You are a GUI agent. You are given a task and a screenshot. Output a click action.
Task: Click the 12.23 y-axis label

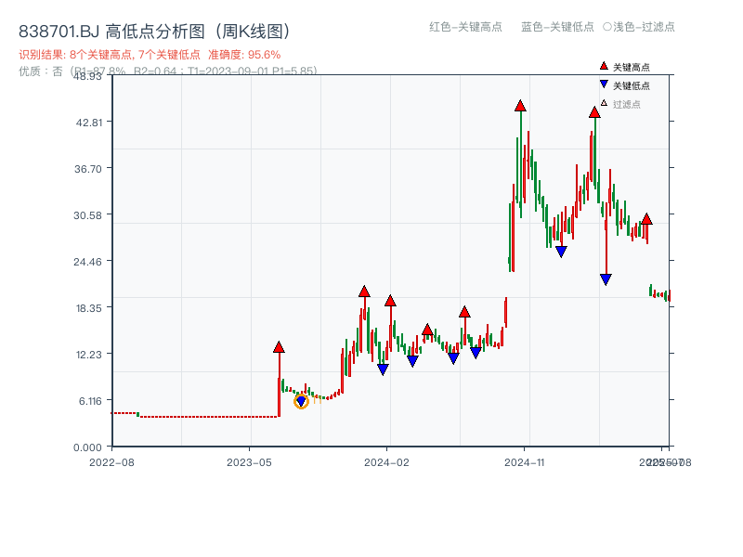pos(89,355)
